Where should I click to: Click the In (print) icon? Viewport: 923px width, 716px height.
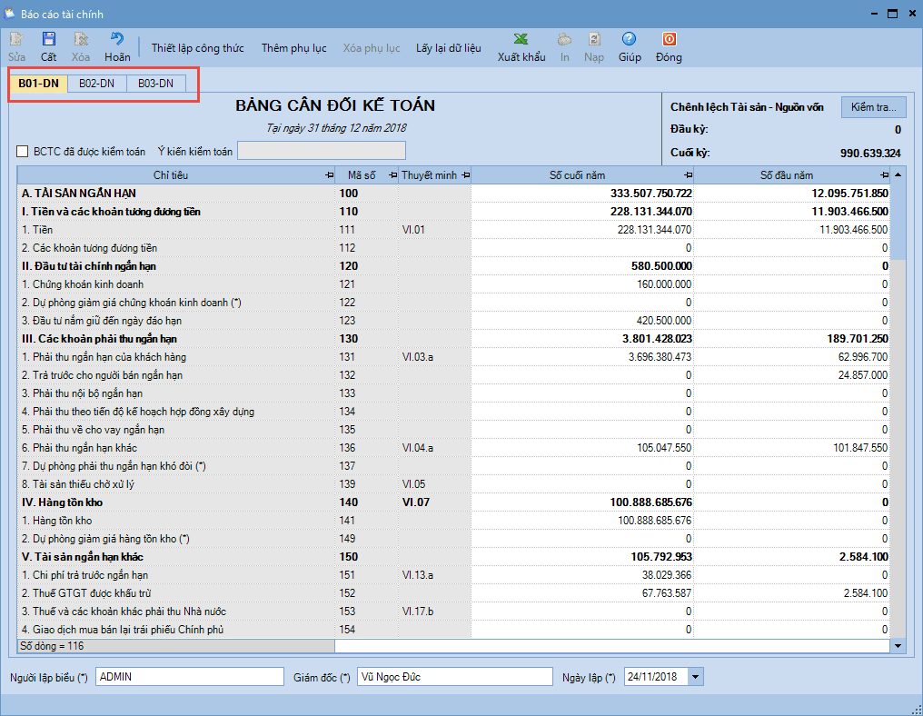(564, 39)
